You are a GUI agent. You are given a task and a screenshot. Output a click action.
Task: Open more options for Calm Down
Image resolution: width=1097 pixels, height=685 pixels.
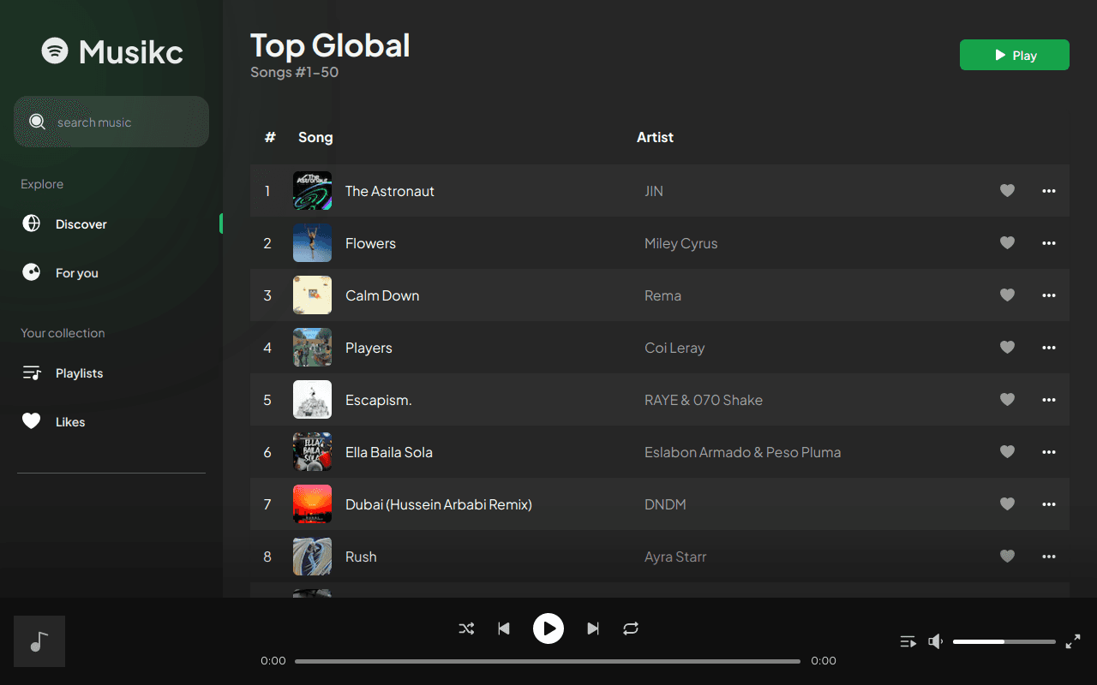[1048, 295]
